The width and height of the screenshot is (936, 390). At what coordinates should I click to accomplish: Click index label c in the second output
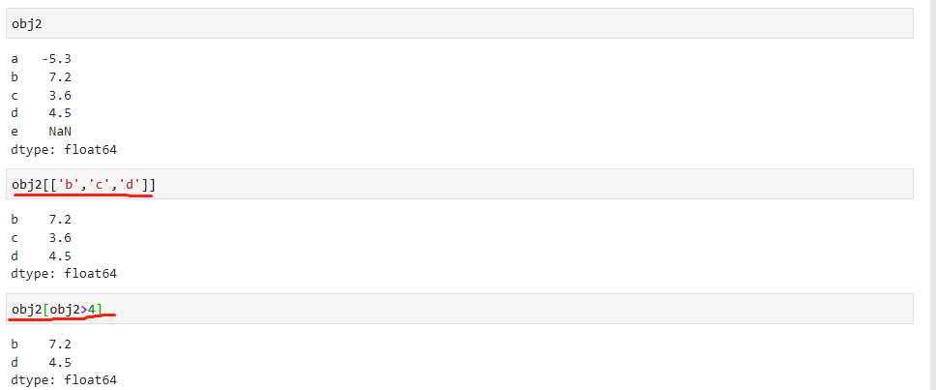click(15, 238)
